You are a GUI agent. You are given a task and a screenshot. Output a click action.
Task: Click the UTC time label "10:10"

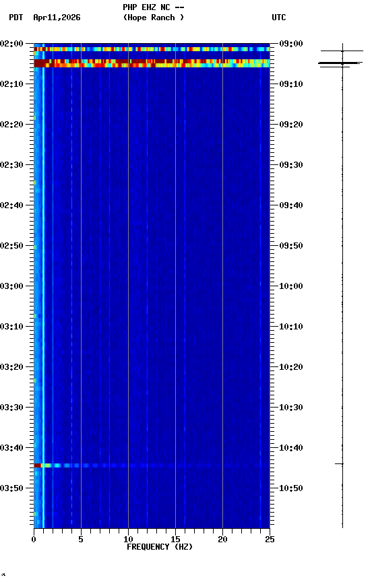[x=291, y=327]
